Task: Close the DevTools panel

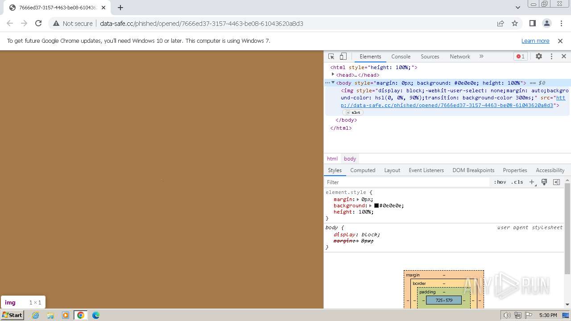Action: (564, 57)
